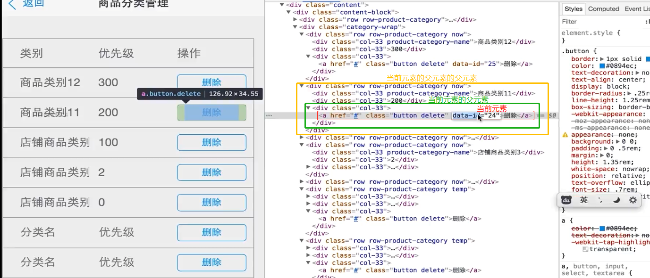The image size is (650, 278).
Task: Collapse DOM row containing 店铺商品类别3
Action: [x=302, y=145]
